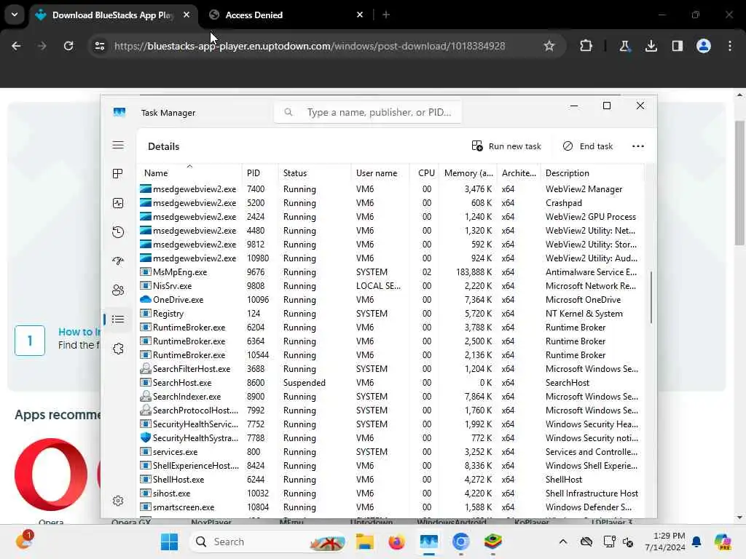Image resolution: width=746 pixels, height=559 pixels.
Task: Open Startup apps page in sidebar
Action: tap(118, 261)
